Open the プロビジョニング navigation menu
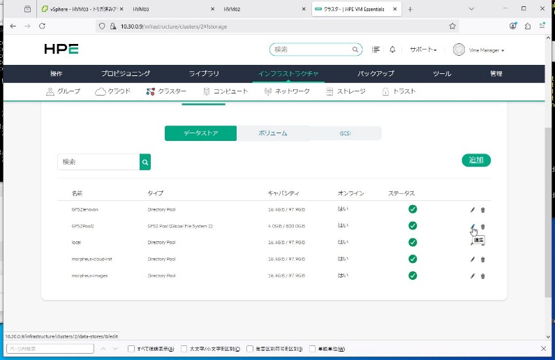The height and width of the screenshot is (360, 555). pyautogui.click(x=125, y=73)
